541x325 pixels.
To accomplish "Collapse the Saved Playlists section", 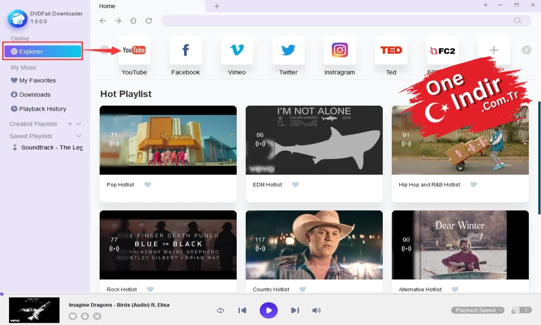I will click(x=78, y=136).
